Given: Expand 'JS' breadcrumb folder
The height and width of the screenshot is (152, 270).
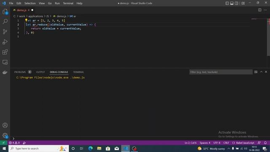Looking at the screenshot, I should pos(48,16).
